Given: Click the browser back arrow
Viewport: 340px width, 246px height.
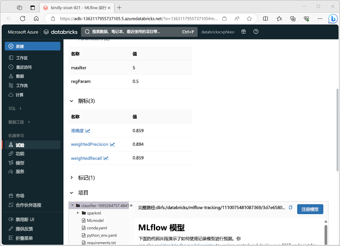Looking at the screenshot, I should tap(9, 19).
